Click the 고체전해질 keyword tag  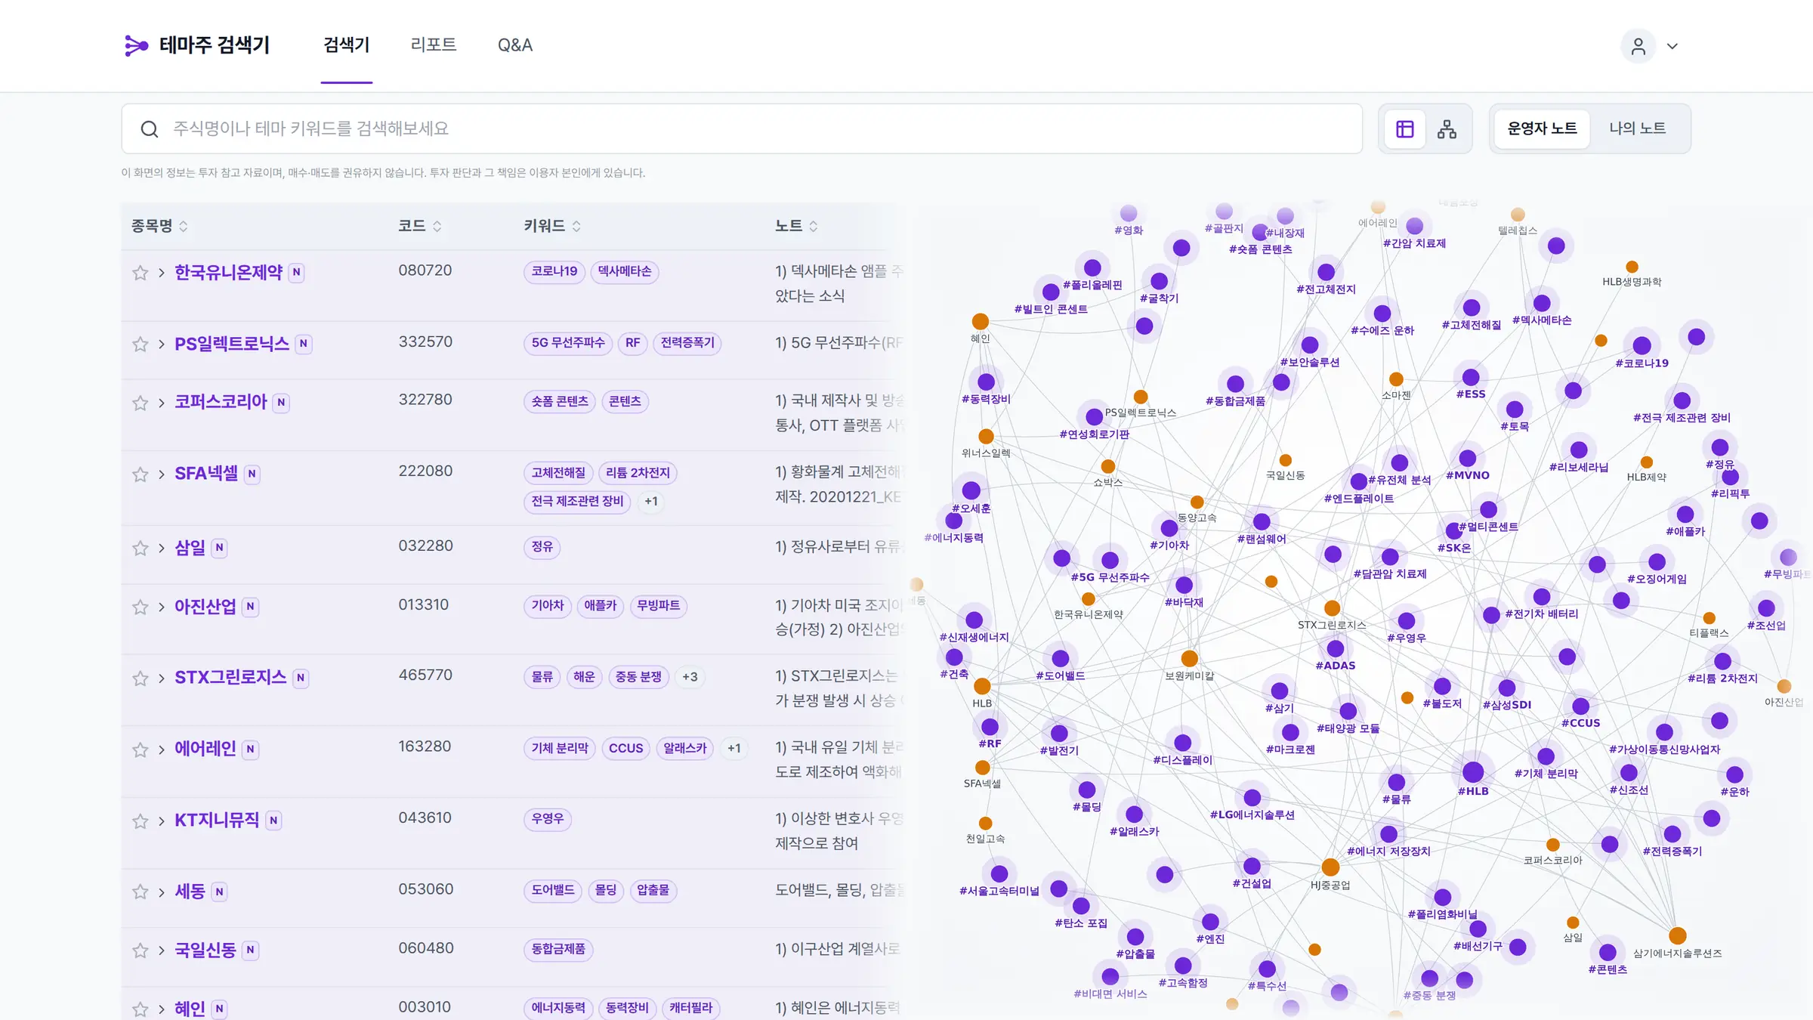pos(558,473)
